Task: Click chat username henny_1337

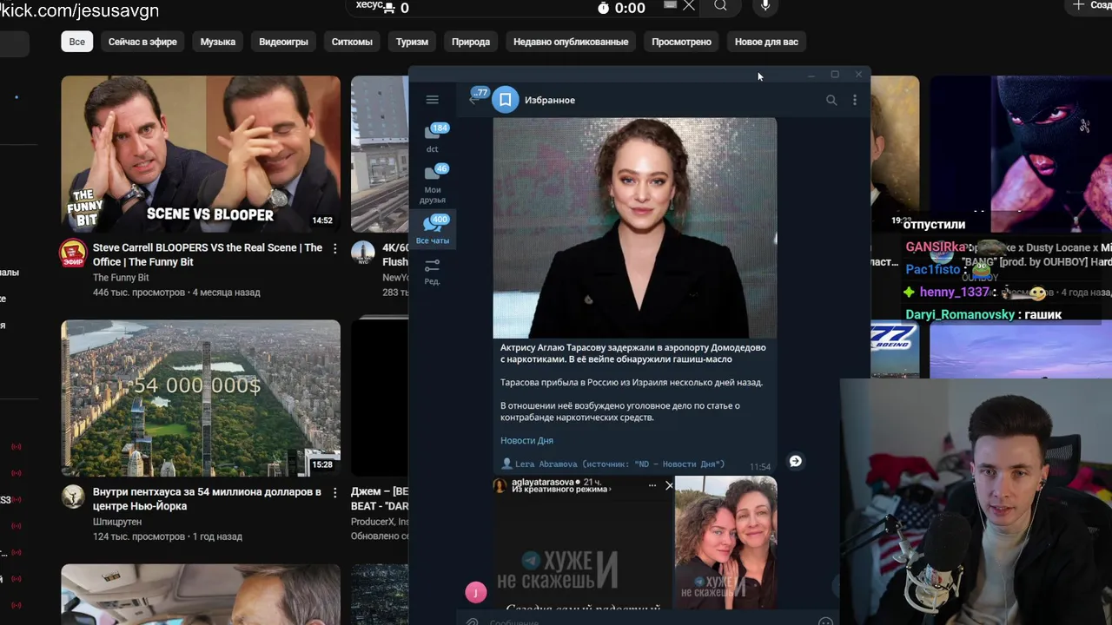Action: tap(955, 292)
